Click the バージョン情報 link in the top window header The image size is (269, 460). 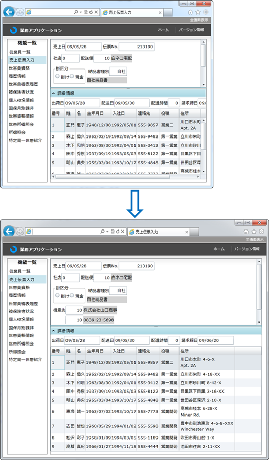(x=191, y=30)
